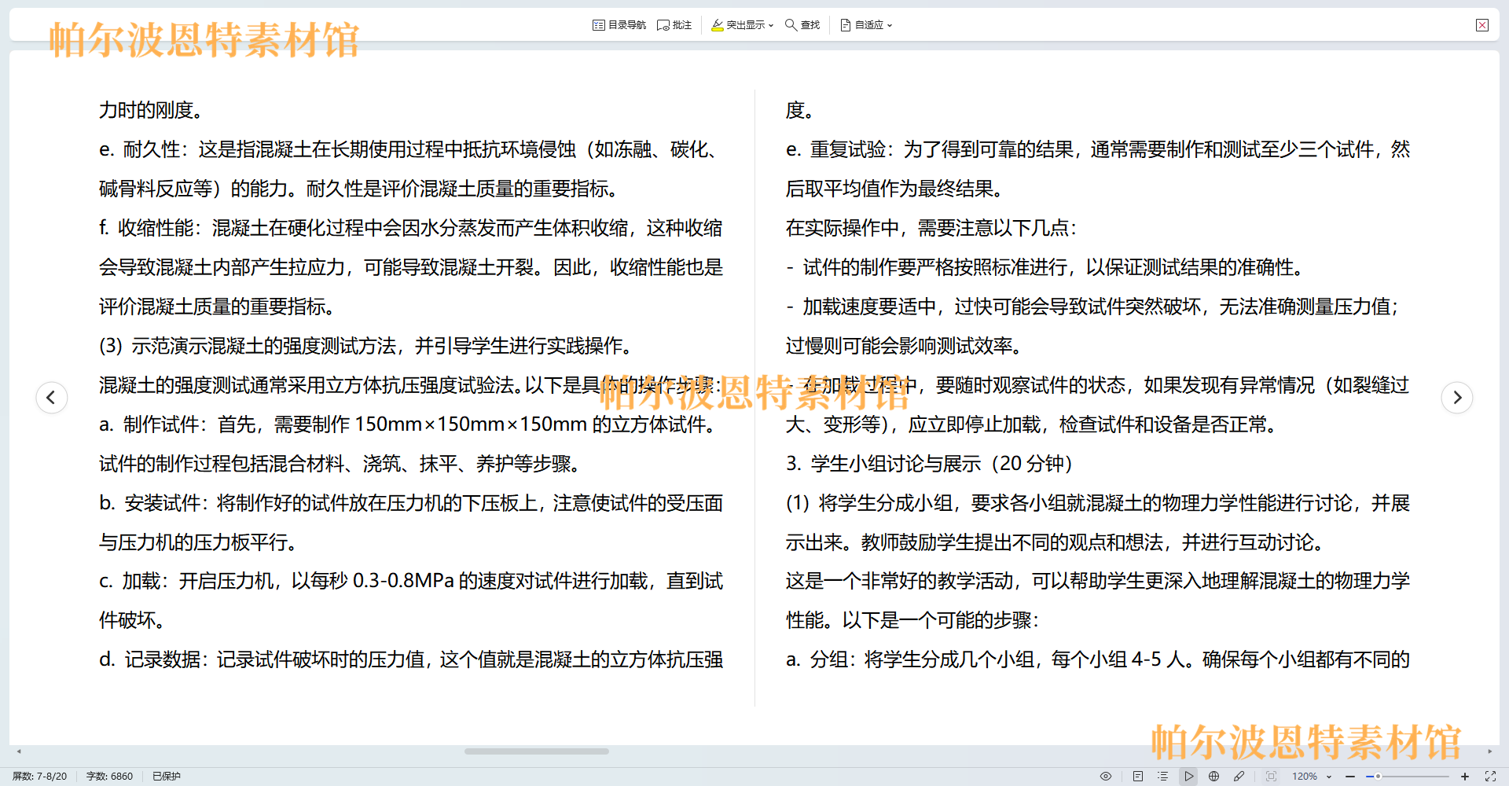This screenshot has width=1509, height=786.
Task: Click the line '后取平均值作为最终结果。'
Action: coord(894,189)
